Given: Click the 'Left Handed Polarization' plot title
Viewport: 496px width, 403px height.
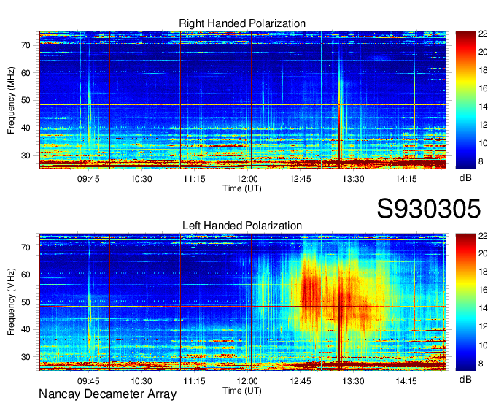Looking at the screenshot, I should [x=242, y=226].
